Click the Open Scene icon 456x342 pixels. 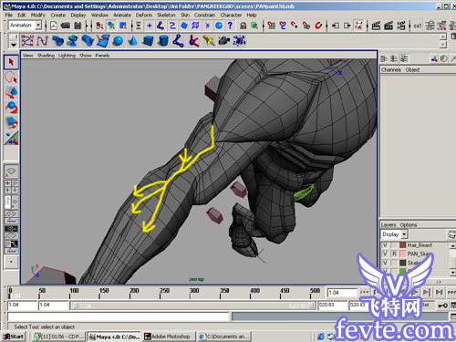coord(66,26)
